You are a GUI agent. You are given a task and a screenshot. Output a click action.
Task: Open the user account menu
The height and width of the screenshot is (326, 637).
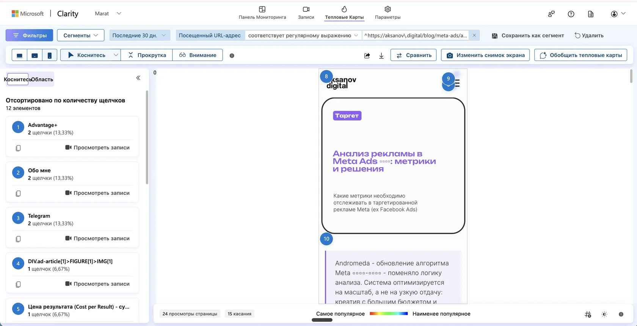618,14
